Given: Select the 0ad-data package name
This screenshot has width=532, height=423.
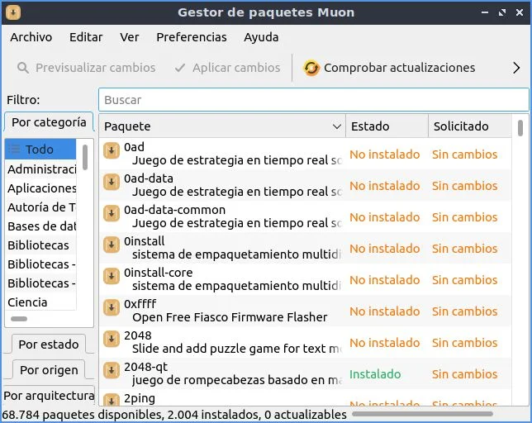Looking at the screenshot, I should (x=149, y=178).
